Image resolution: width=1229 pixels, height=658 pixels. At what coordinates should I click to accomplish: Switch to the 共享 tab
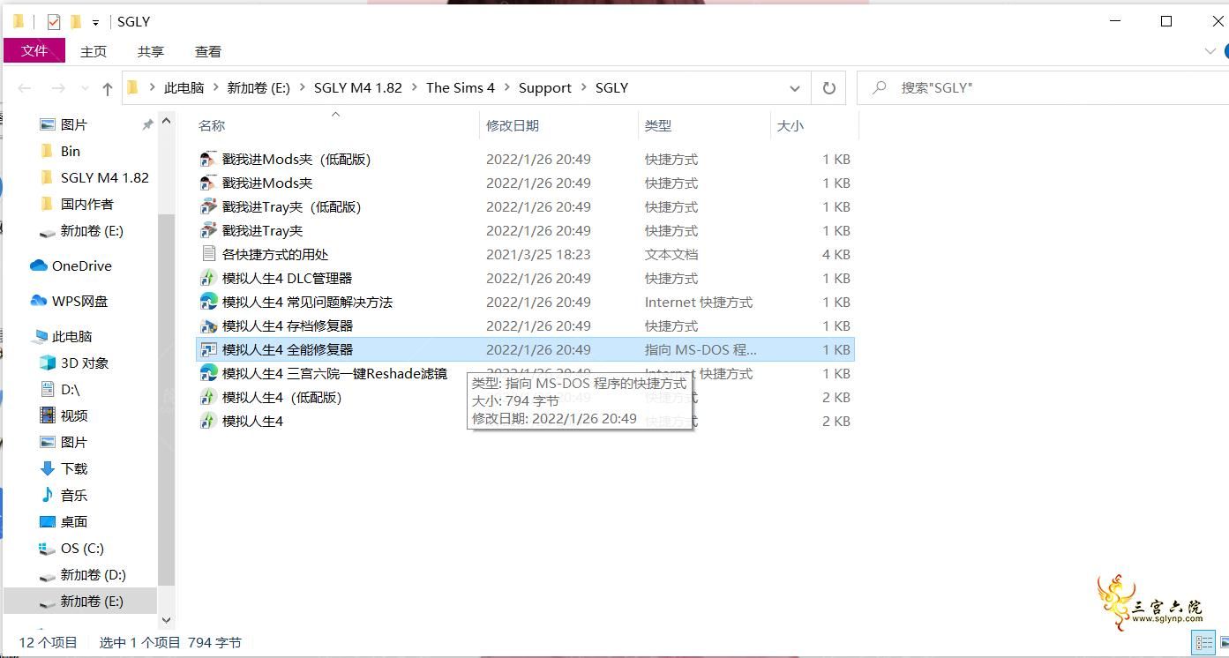(x=151, y=52)
